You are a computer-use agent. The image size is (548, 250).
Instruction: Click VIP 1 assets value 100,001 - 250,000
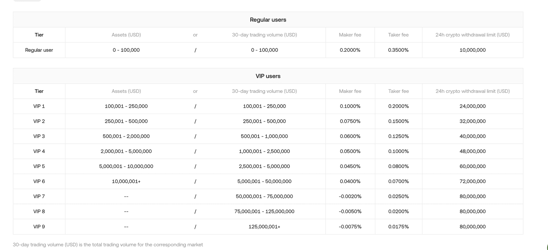[126, 106]
